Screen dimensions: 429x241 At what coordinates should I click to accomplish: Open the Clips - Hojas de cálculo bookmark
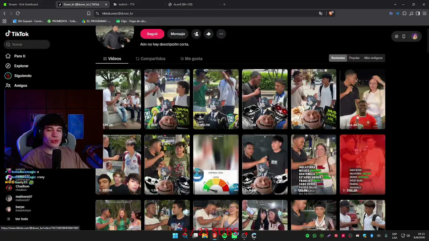coord(131,21)
